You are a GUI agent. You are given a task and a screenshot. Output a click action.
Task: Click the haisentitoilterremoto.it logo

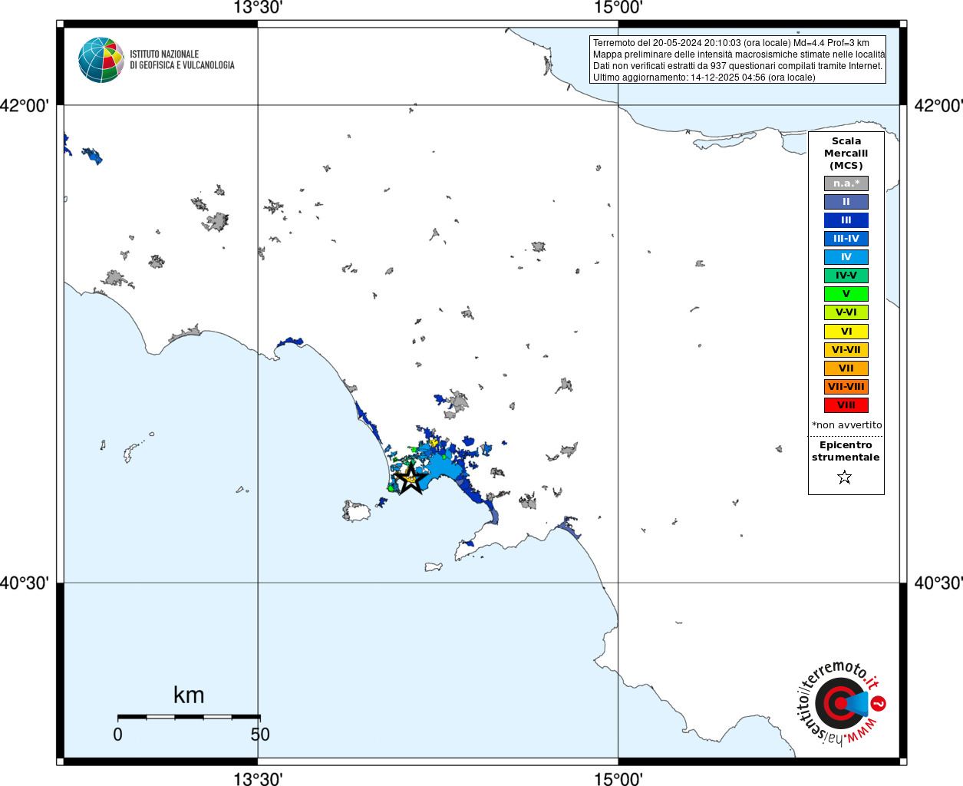(842, 703)
